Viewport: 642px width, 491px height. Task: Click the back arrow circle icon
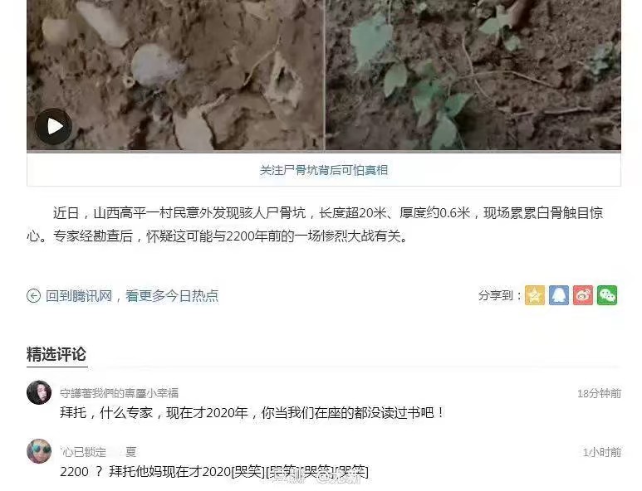[x=33, y=295]
